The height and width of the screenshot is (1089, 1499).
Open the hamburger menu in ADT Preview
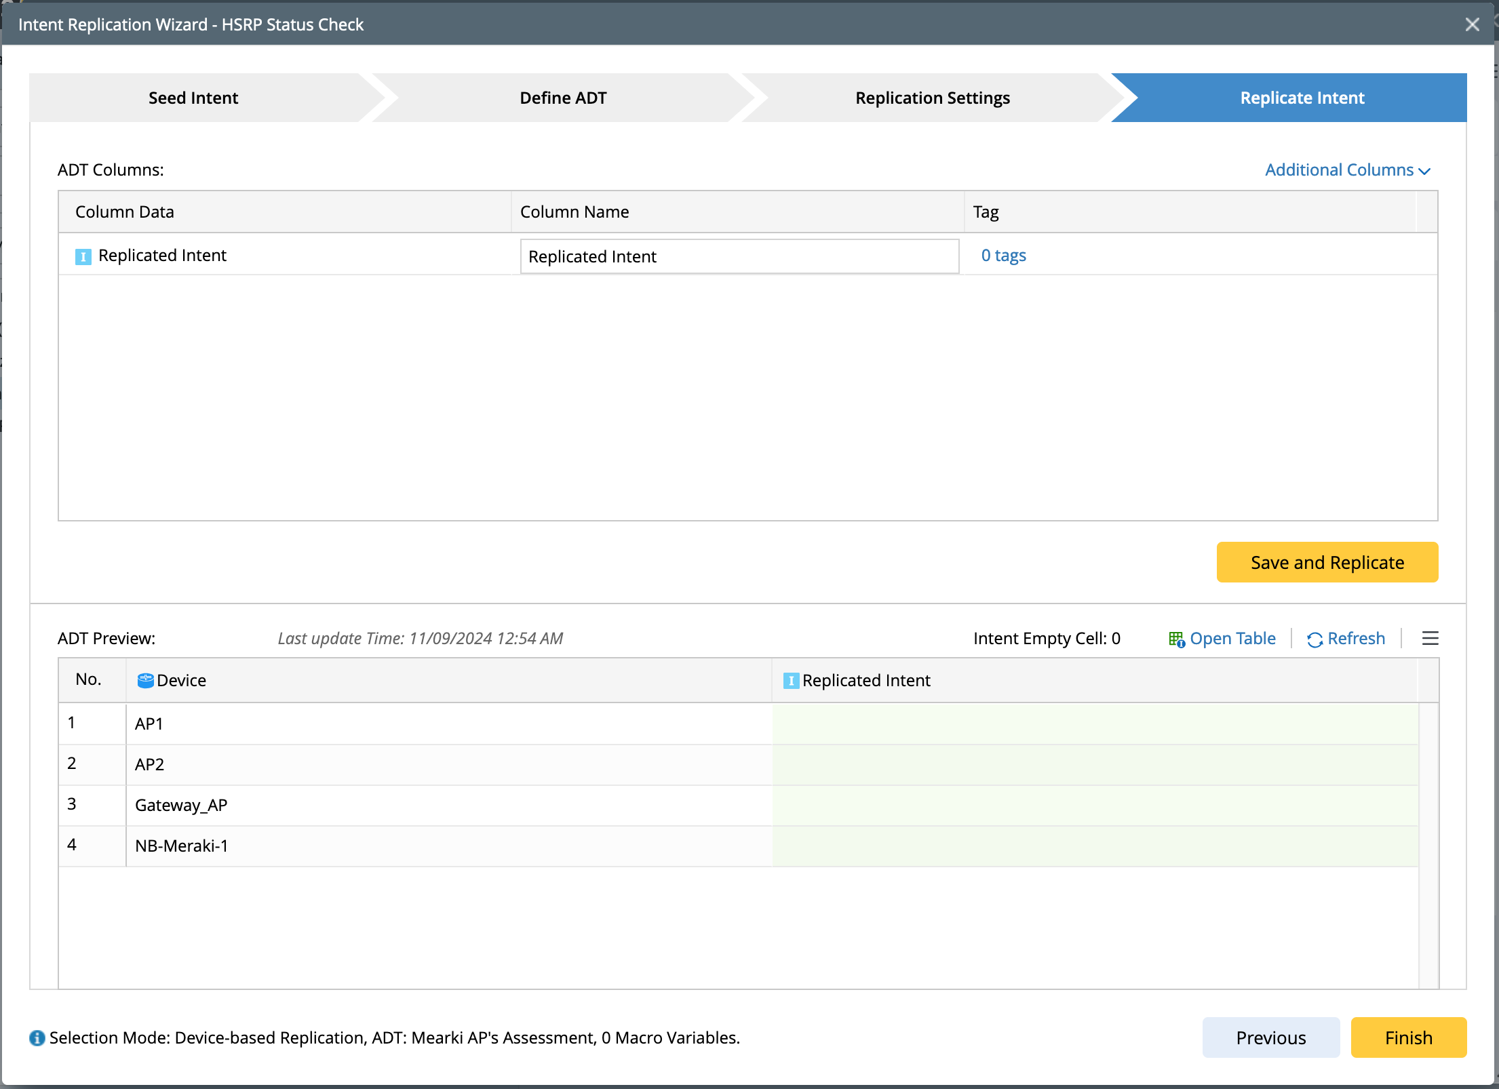point(1430,638)
